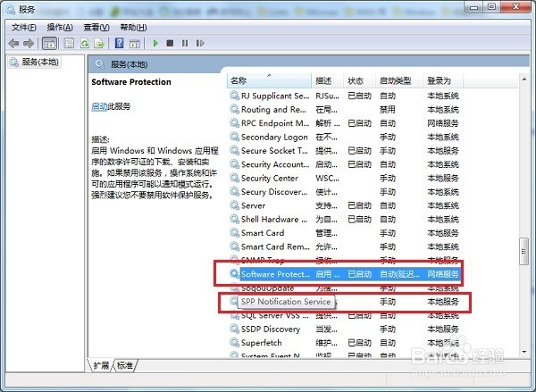Select the Server service row

click(x=344, y=205)
